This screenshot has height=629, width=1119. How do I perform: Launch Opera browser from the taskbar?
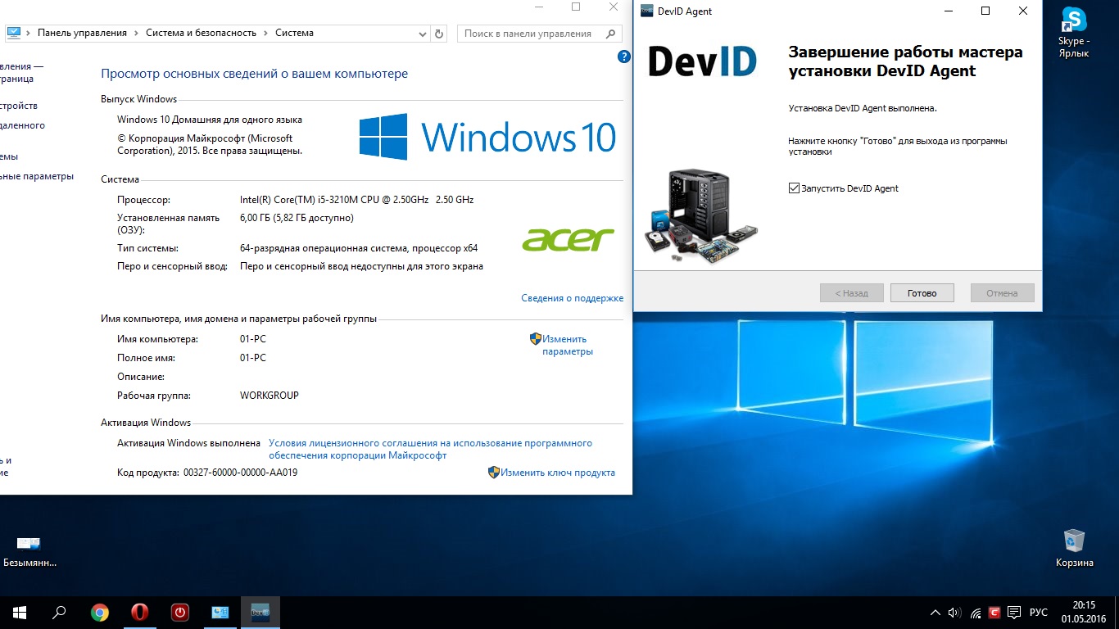[140, 613]
